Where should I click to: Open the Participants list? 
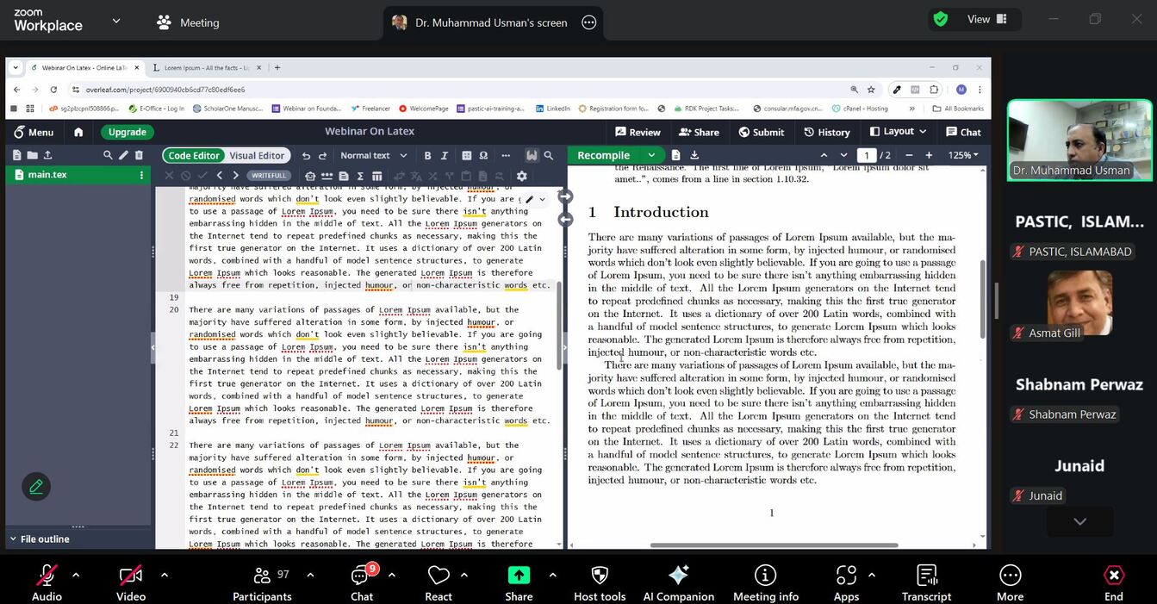click(x=262, y=576)
